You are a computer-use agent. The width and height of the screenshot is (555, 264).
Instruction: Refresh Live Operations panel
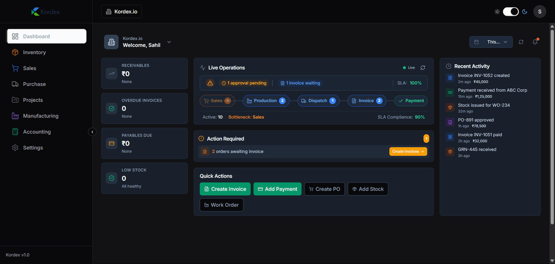click(x=423, y=68)
